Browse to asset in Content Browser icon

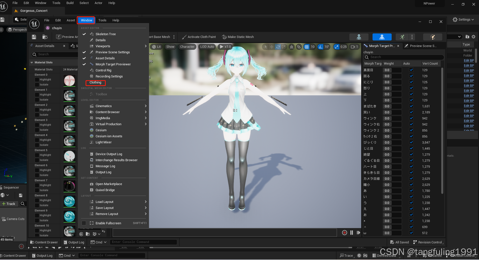click(x=45, y=37)
